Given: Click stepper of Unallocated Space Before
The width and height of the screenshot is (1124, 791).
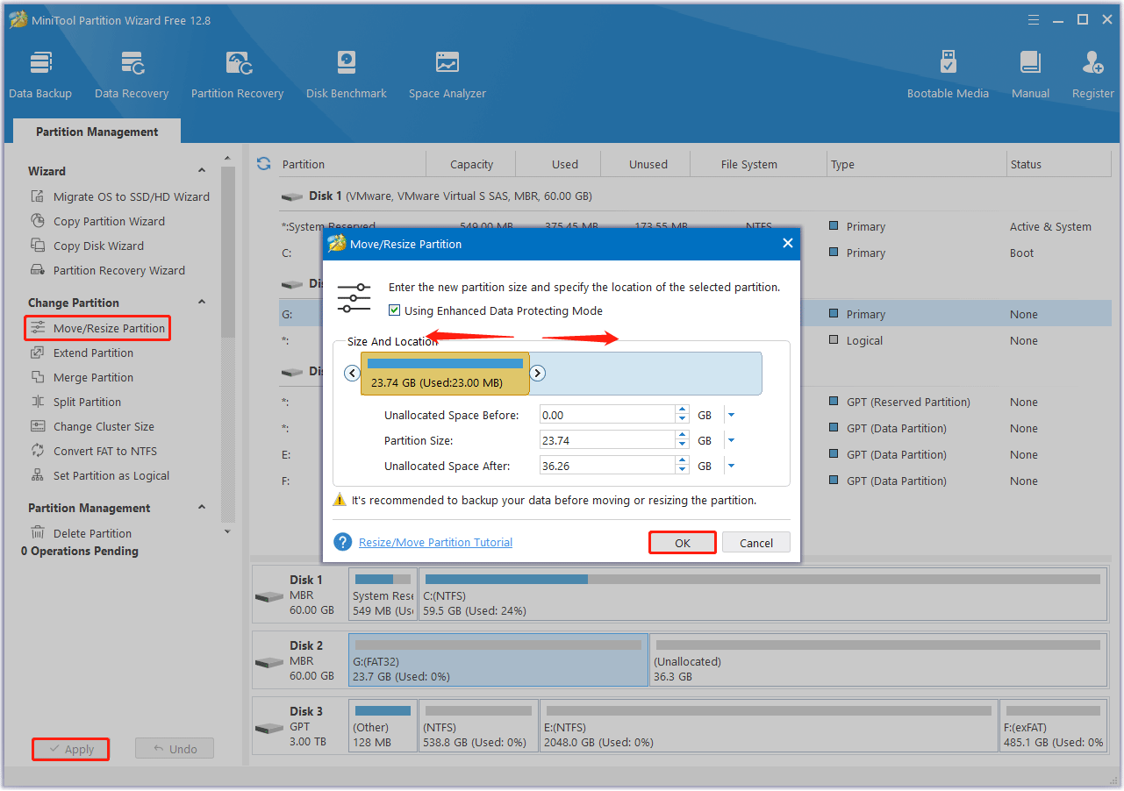Looking at the screenshot, I should point(682,415).
